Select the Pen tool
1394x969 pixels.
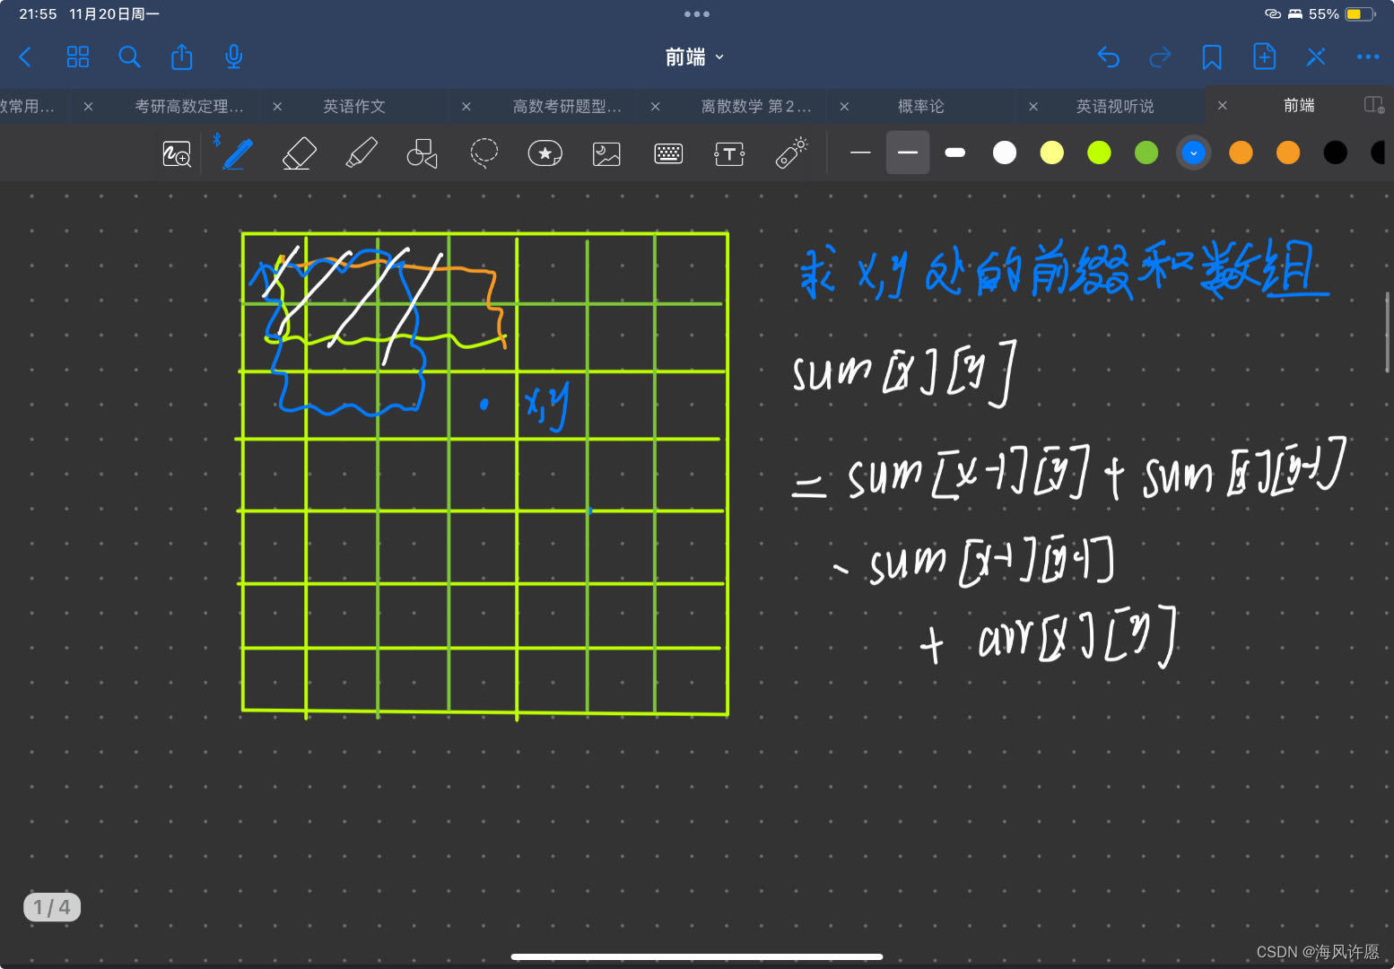point(237,153)
